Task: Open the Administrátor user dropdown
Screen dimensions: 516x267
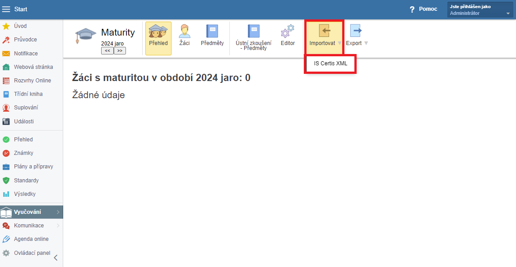Action: 480,9
